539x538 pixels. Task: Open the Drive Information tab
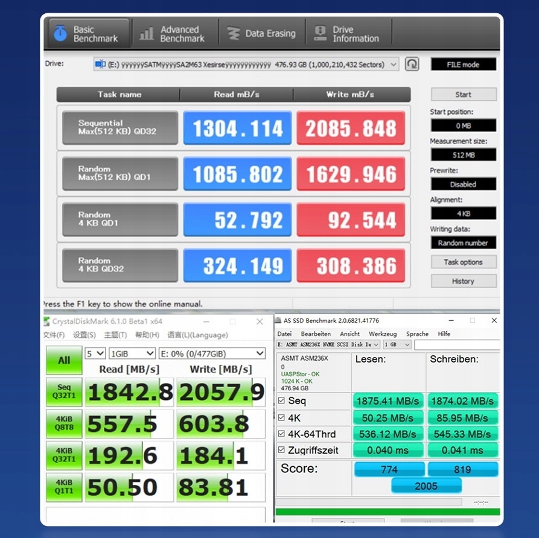(x=348, y=34)
